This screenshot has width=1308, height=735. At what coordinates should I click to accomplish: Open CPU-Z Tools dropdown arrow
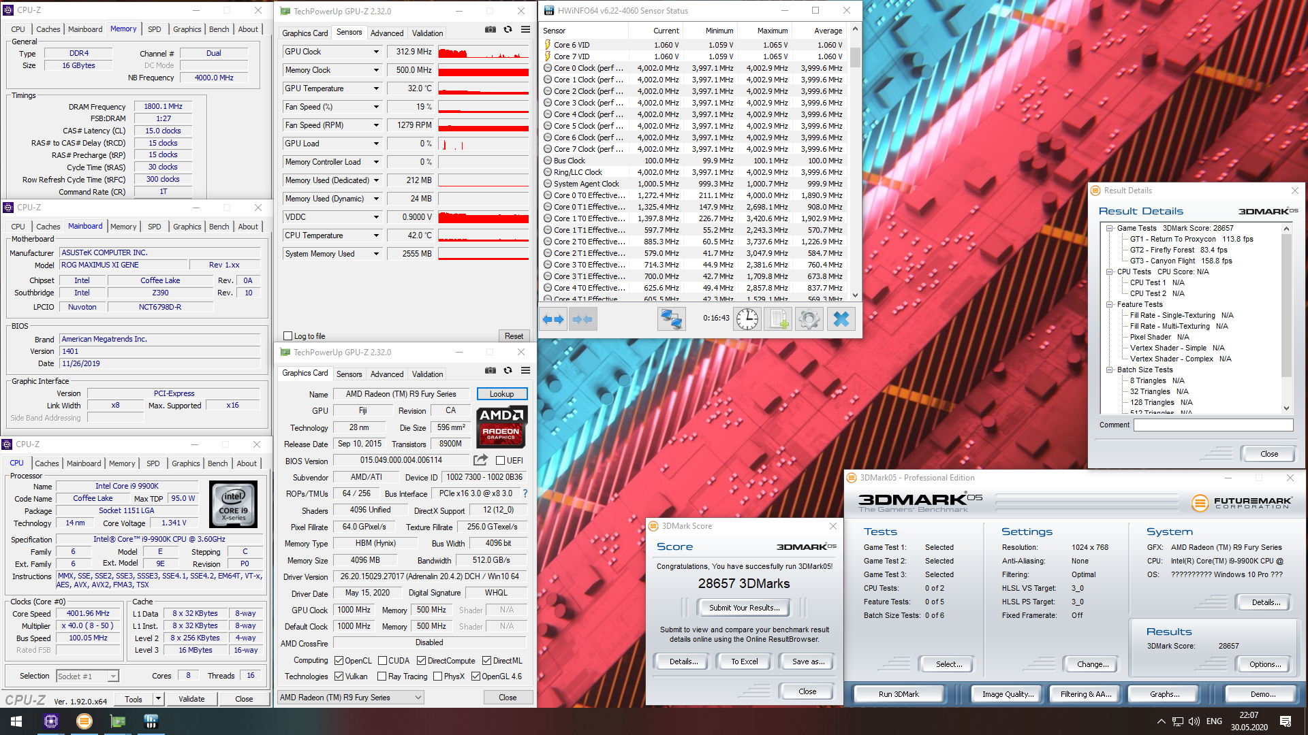tap(158, 698)
